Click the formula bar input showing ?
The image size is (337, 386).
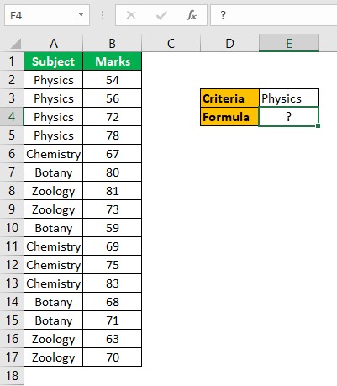[274, 15]
